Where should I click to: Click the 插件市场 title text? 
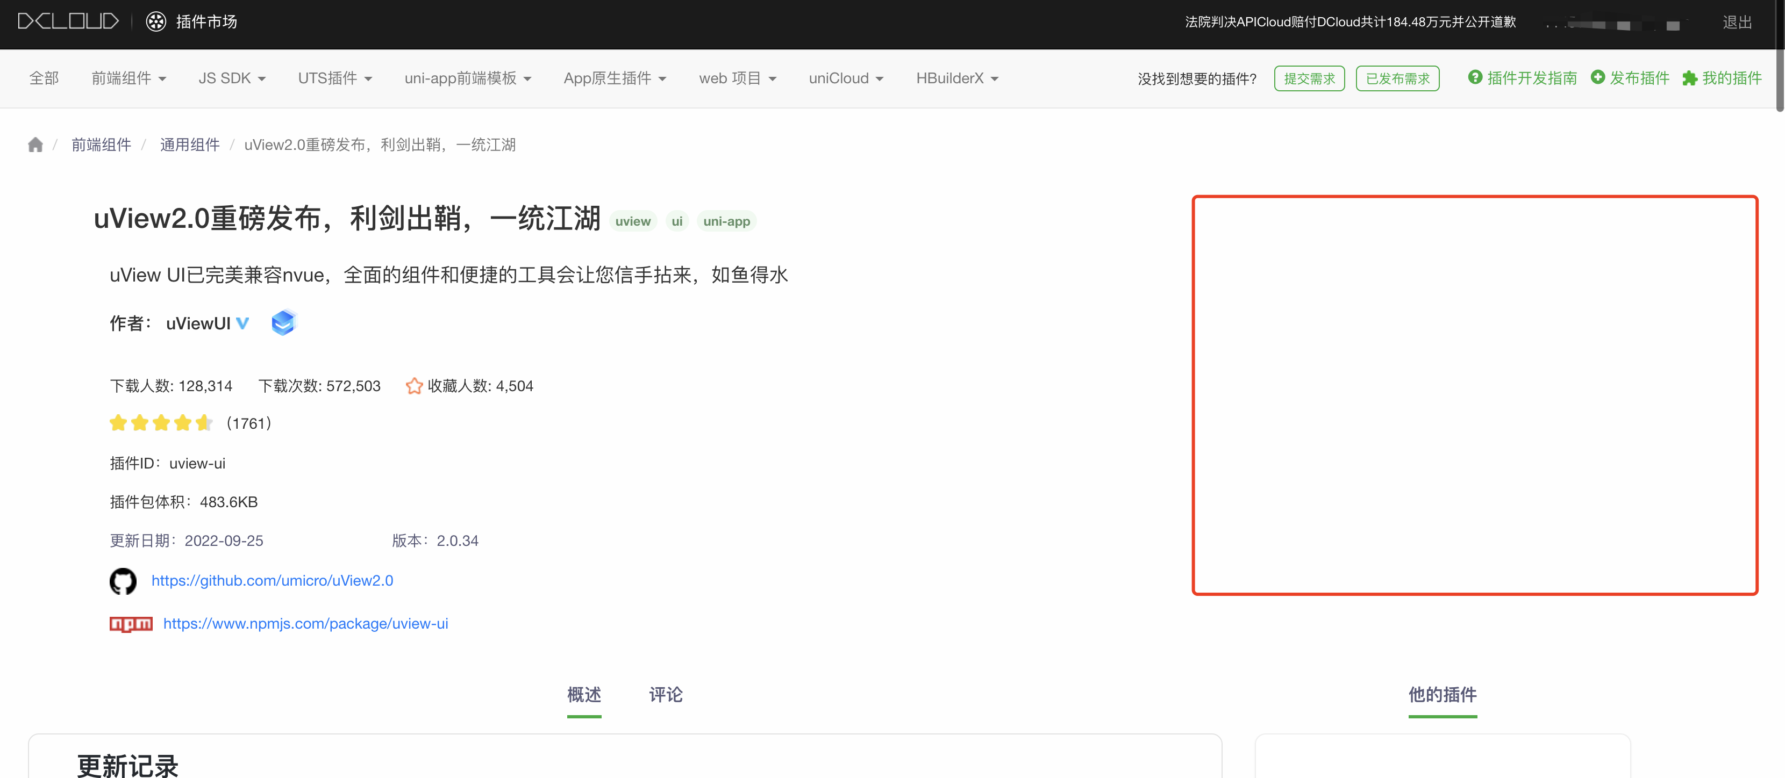pyautogui.click(x=206, y=22)
